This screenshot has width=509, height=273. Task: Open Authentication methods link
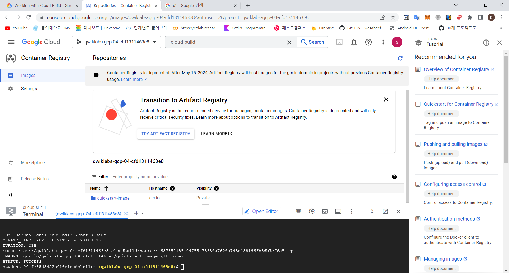[452, 219]
